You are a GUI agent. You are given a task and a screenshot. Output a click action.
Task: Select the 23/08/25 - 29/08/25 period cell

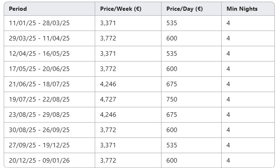coord(49,115)
